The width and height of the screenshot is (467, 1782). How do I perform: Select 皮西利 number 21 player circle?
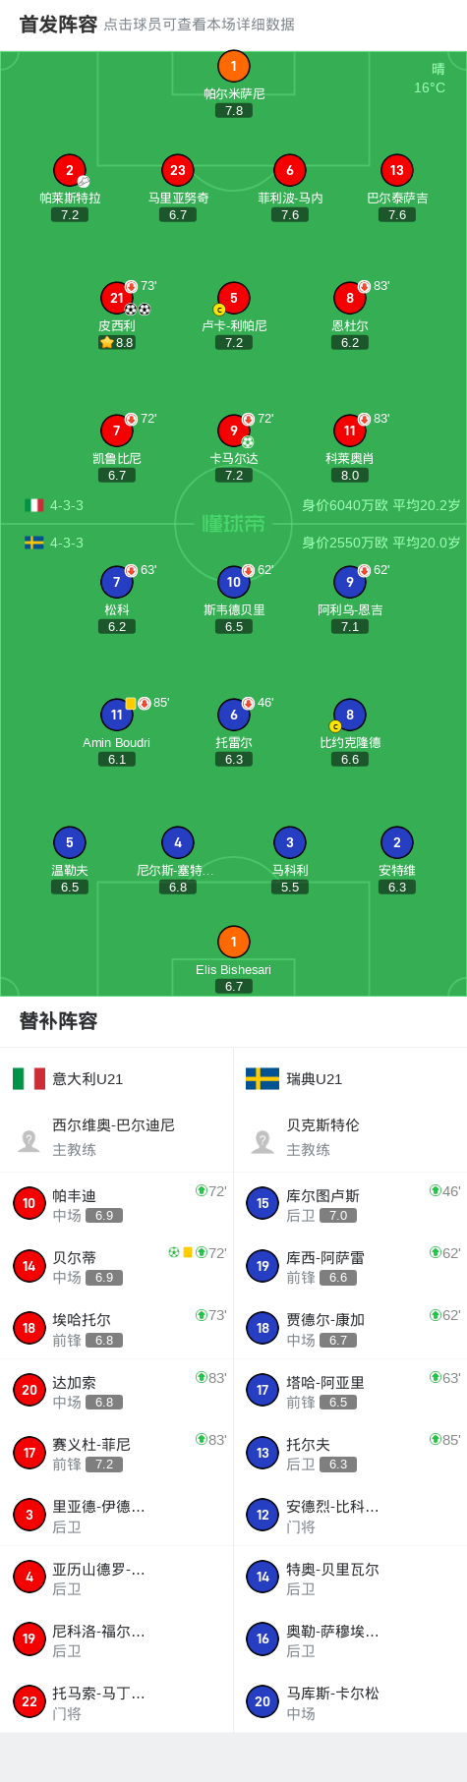117,298
